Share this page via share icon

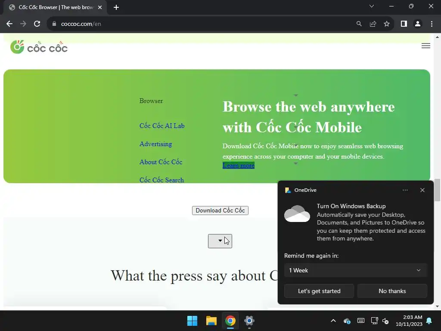point(373,24)
